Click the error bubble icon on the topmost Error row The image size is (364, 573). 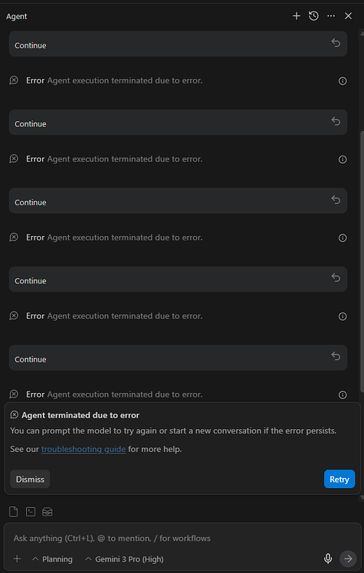point(14,80)
